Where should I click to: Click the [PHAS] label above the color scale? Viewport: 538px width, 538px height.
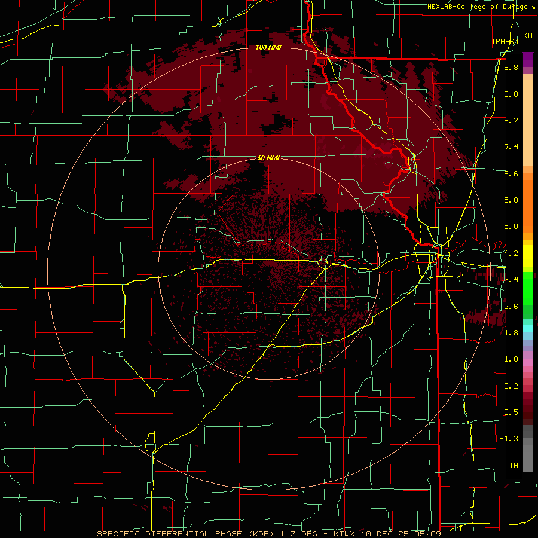pos(505,41)
